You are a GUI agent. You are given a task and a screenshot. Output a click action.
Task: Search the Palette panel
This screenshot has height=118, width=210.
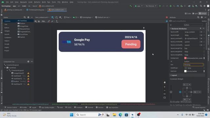pyautogui.click(x=25, y=17)
